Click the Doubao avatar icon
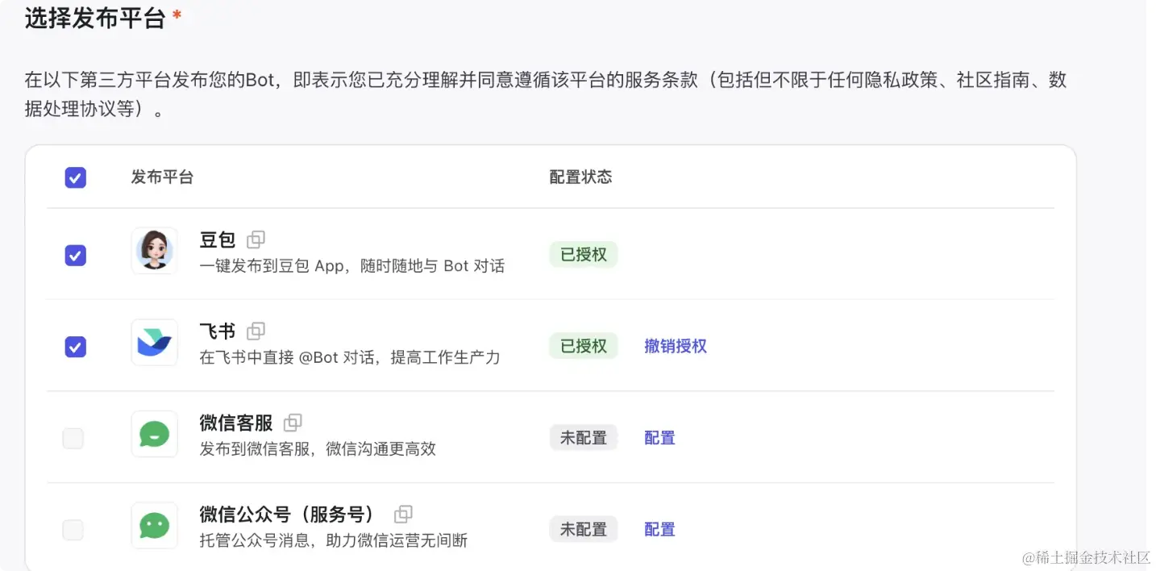Image resolution: width=1156 pixels, height=571 pixels. (154, 251)
